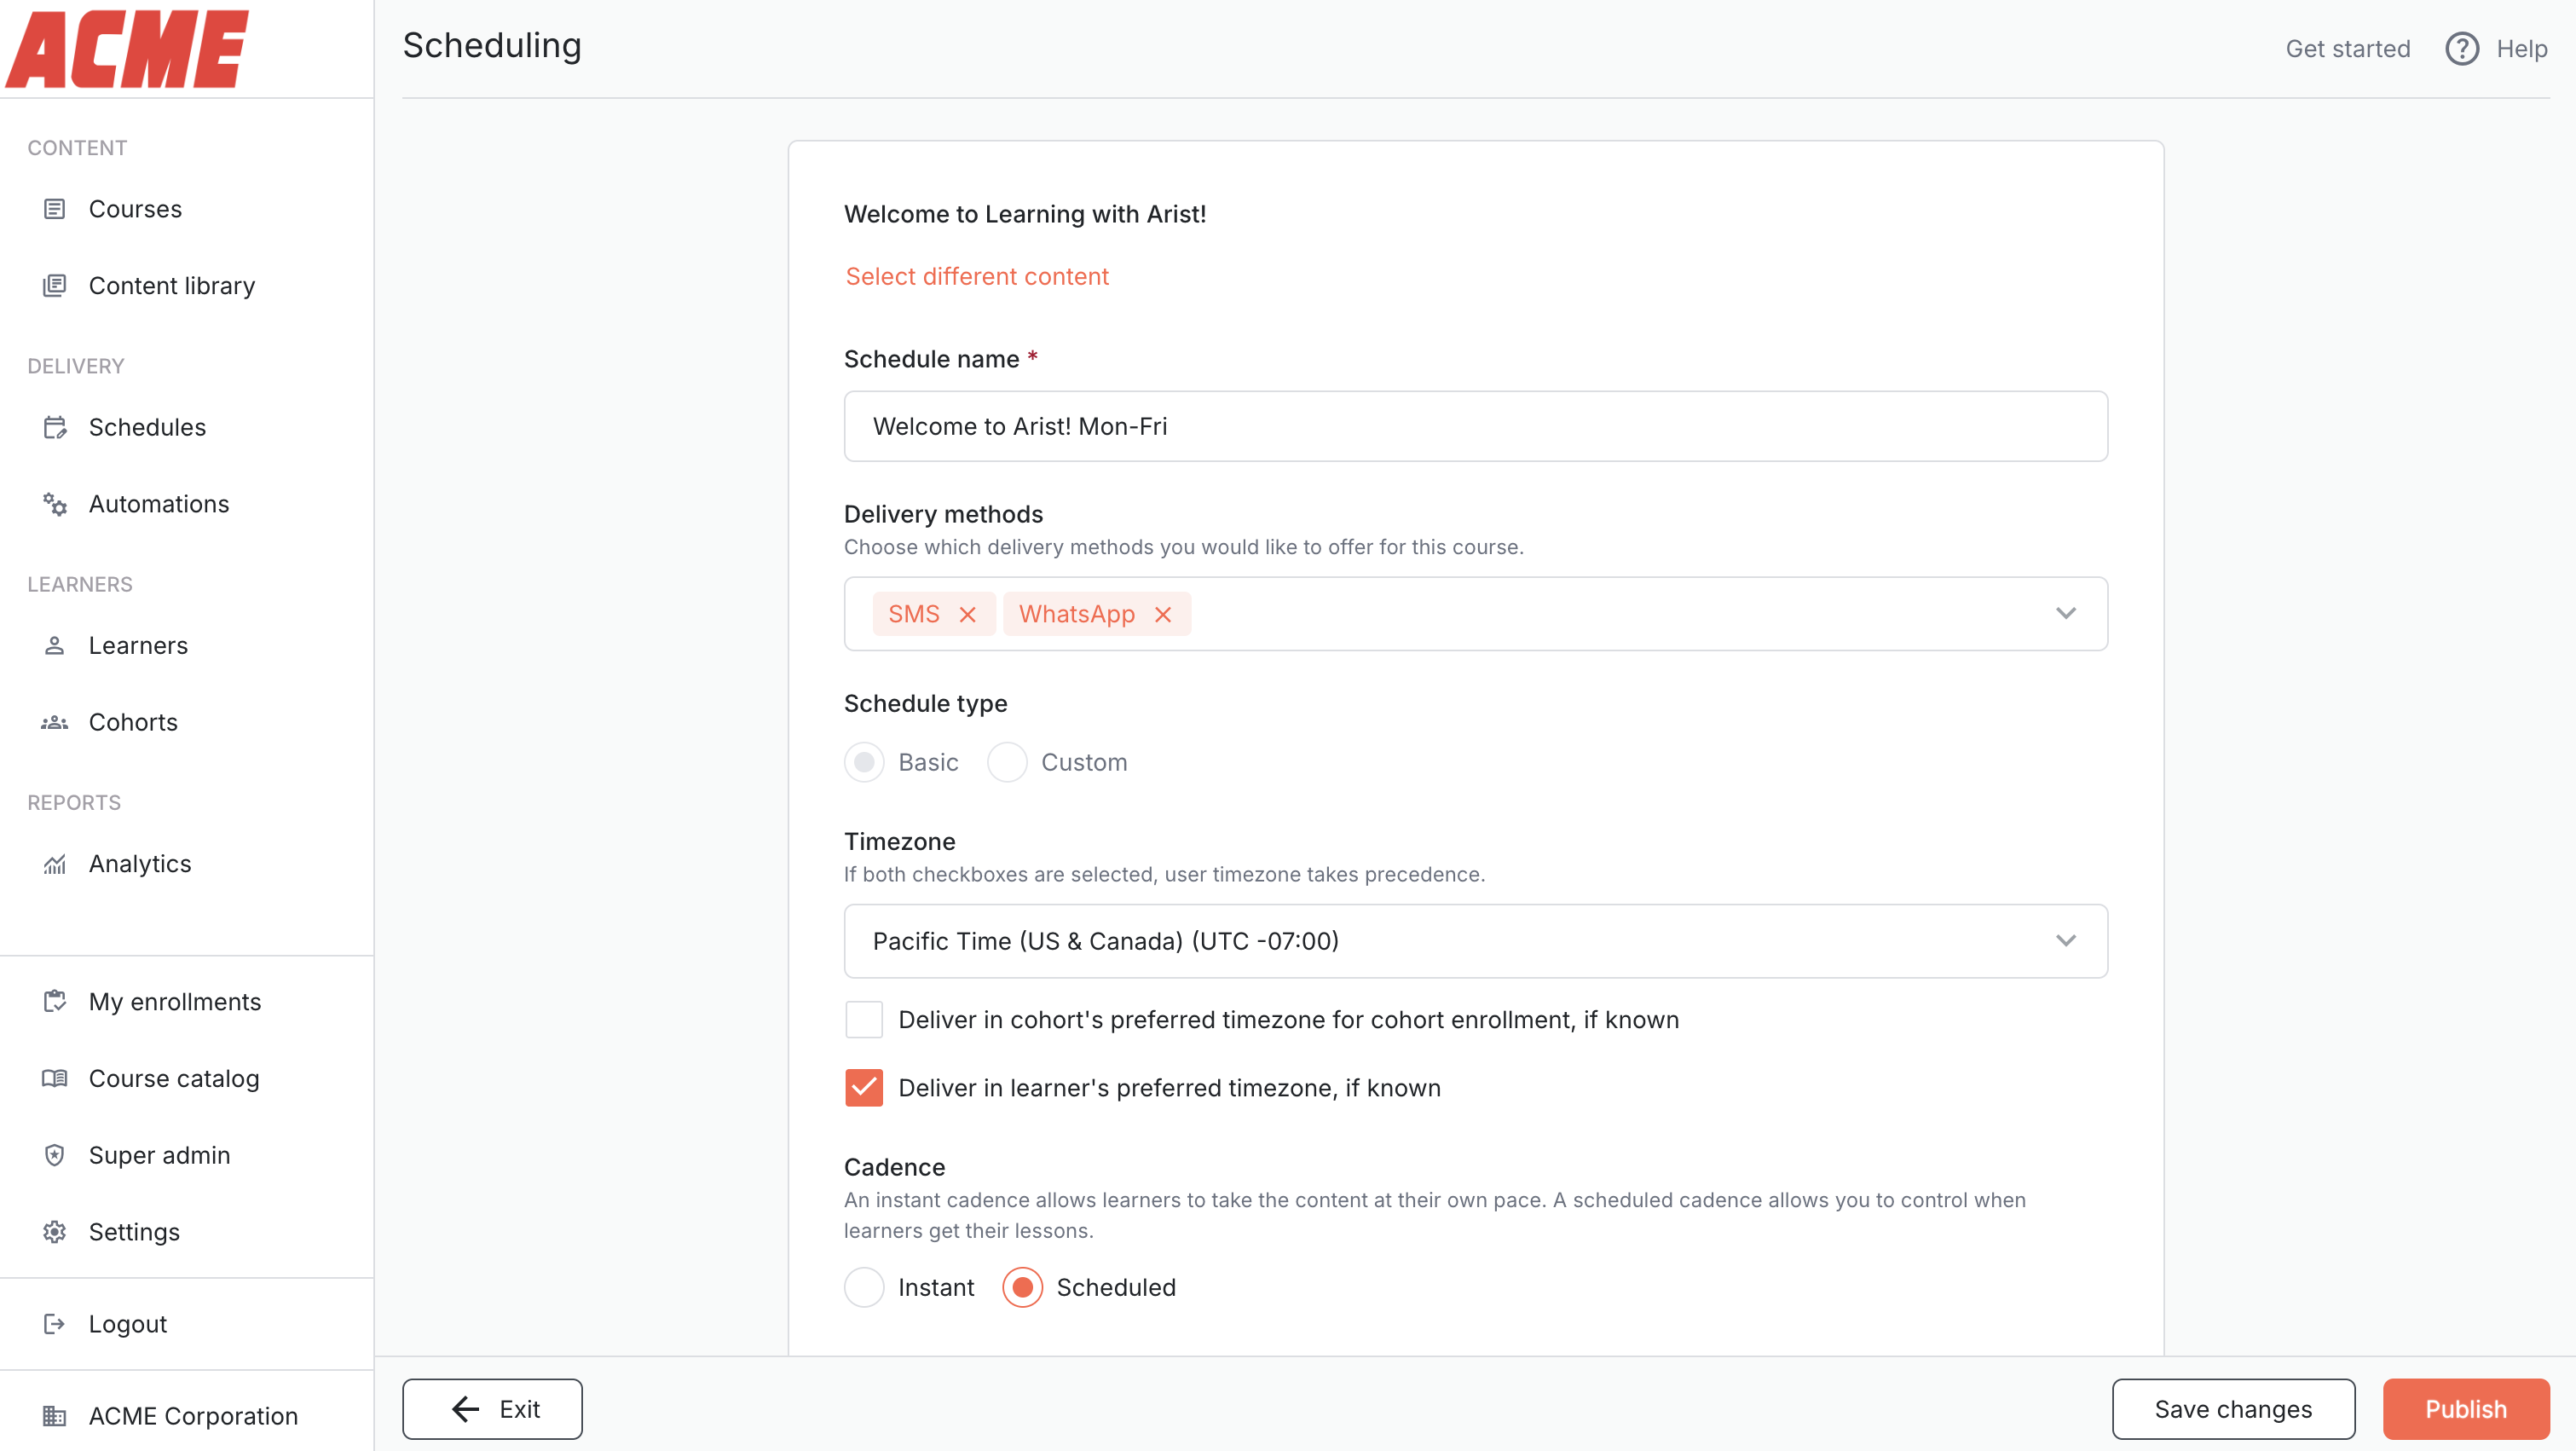Open Analytics in the sidebar
This screenshot has width=2576, height=1451.
coord(140,864)
